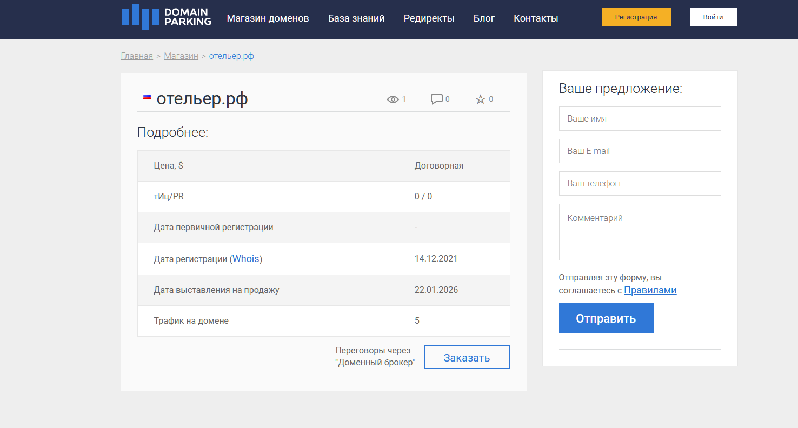Go to Главная breadcrumb link
Image resolution: width=798 pixels, height=428 pixels.
pos(137,56)
